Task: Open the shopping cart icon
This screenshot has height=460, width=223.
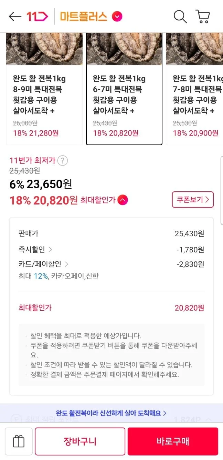Action: (x=203, y=17)
